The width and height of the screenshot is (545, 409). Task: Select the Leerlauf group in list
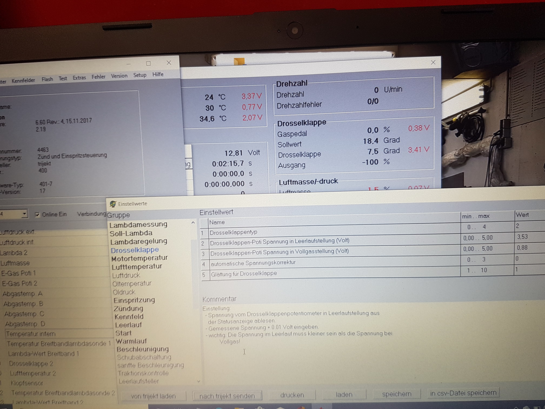pos(128,325)
